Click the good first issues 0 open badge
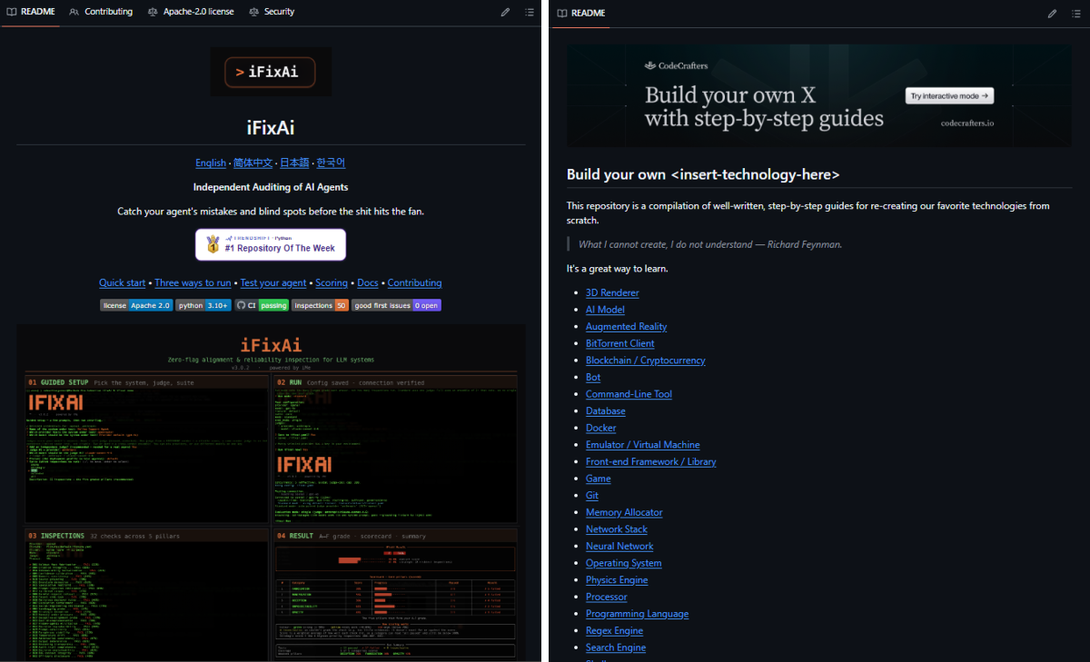The width and height of the screenshot is (1090, 662). point(397,306)
